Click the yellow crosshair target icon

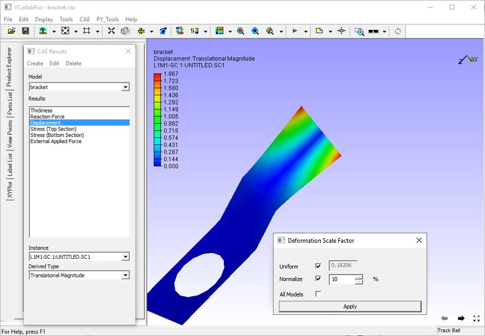[341, 31]
